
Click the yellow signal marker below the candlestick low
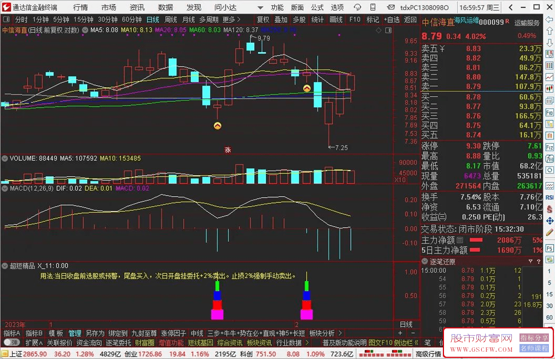pos(218,126)
